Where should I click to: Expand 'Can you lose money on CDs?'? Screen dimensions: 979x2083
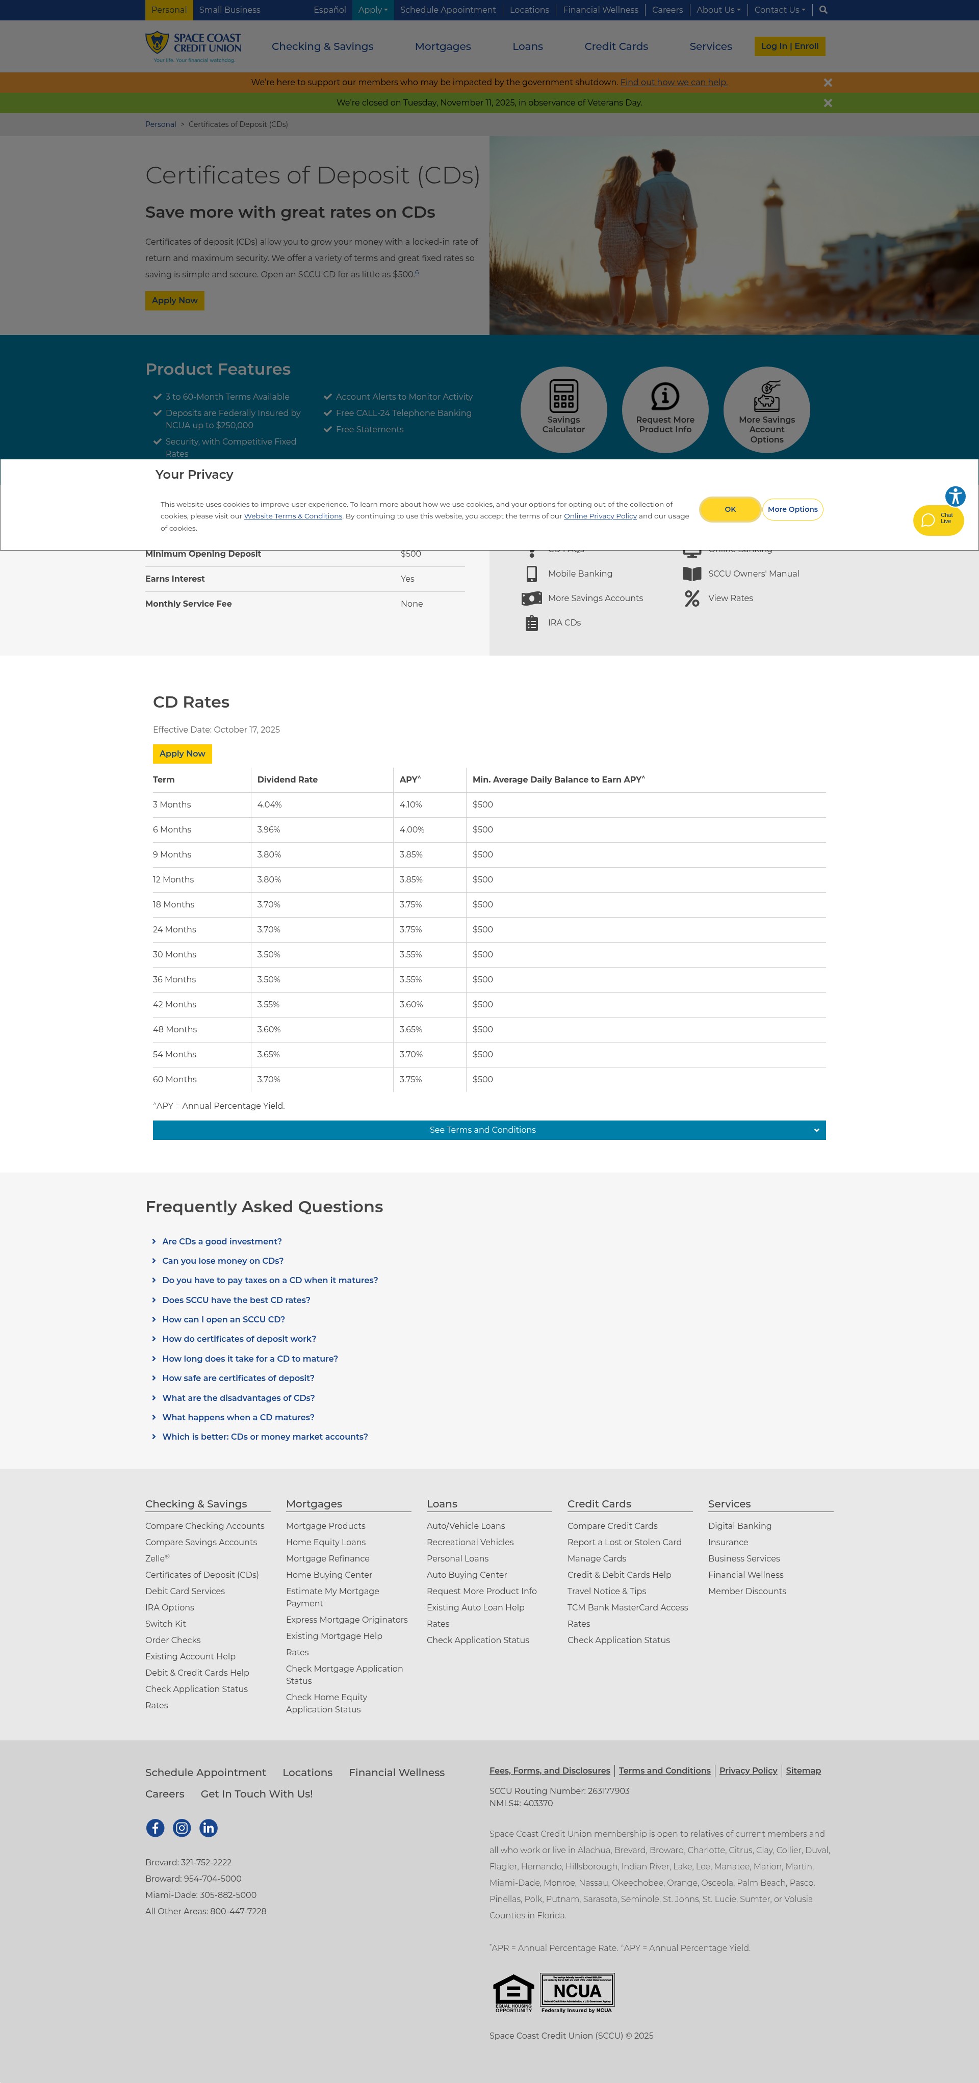[222, 1261]
